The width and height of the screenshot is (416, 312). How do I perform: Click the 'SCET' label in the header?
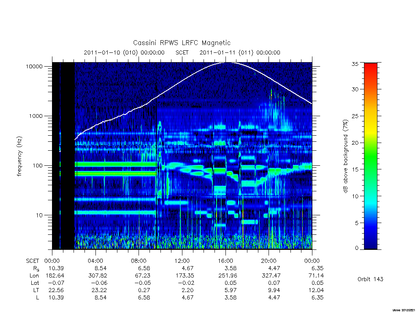182,52
